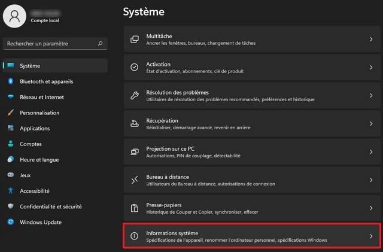Click 'Spécifications de l'appareil' description text
Viewport: 383px width, 252px height.
(x=237, y=240)
